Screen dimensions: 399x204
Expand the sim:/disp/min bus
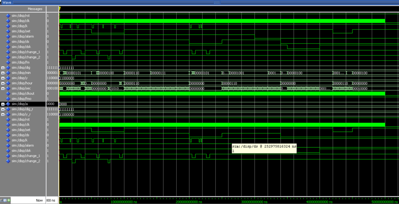(x=3, y=73)
